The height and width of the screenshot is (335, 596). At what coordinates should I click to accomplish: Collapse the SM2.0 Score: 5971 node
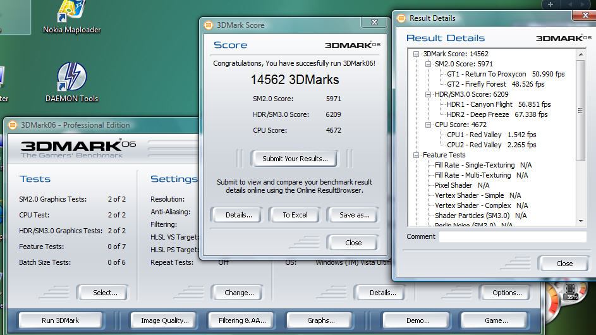coord(428,64)
